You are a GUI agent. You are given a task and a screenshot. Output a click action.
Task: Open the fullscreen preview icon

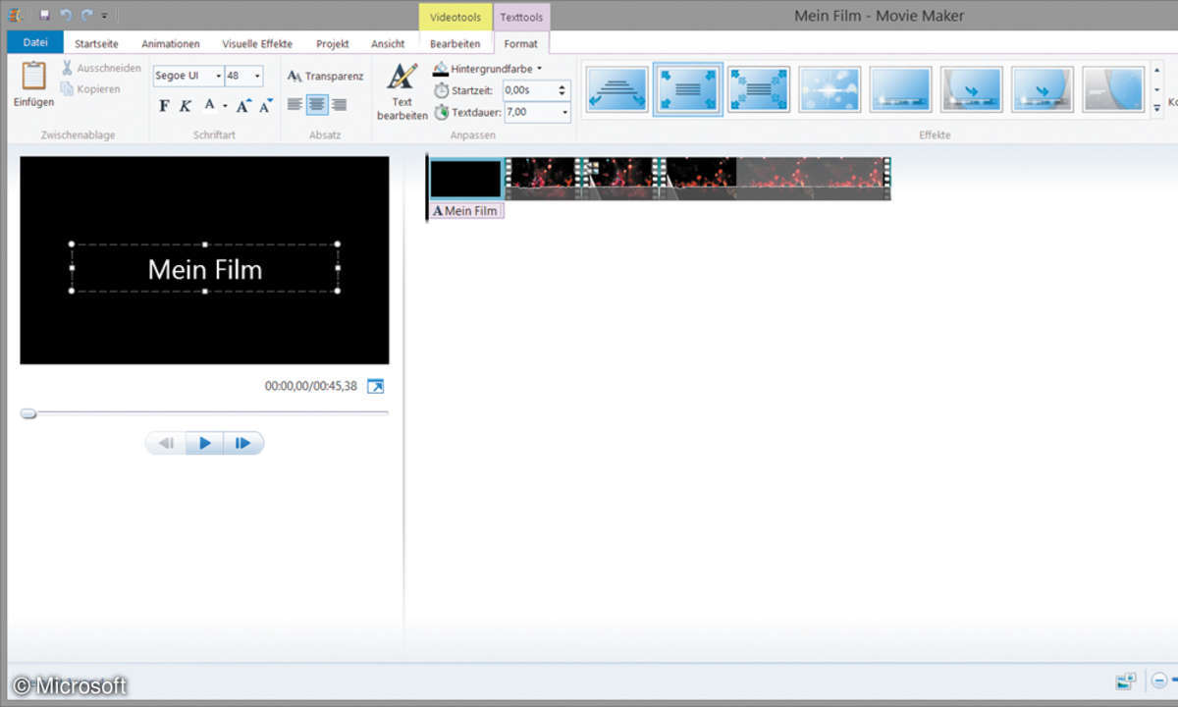point(375,387)
